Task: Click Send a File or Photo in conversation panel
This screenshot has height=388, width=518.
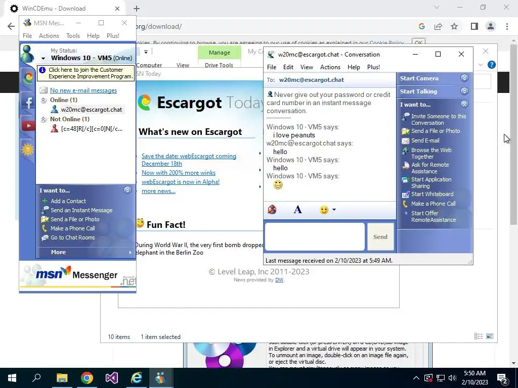Action: [x=436, y=131]
